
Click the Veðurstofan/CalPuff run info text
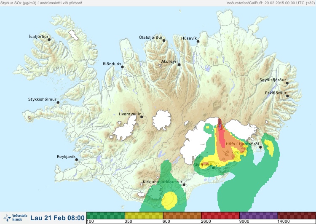pos(270,3)
